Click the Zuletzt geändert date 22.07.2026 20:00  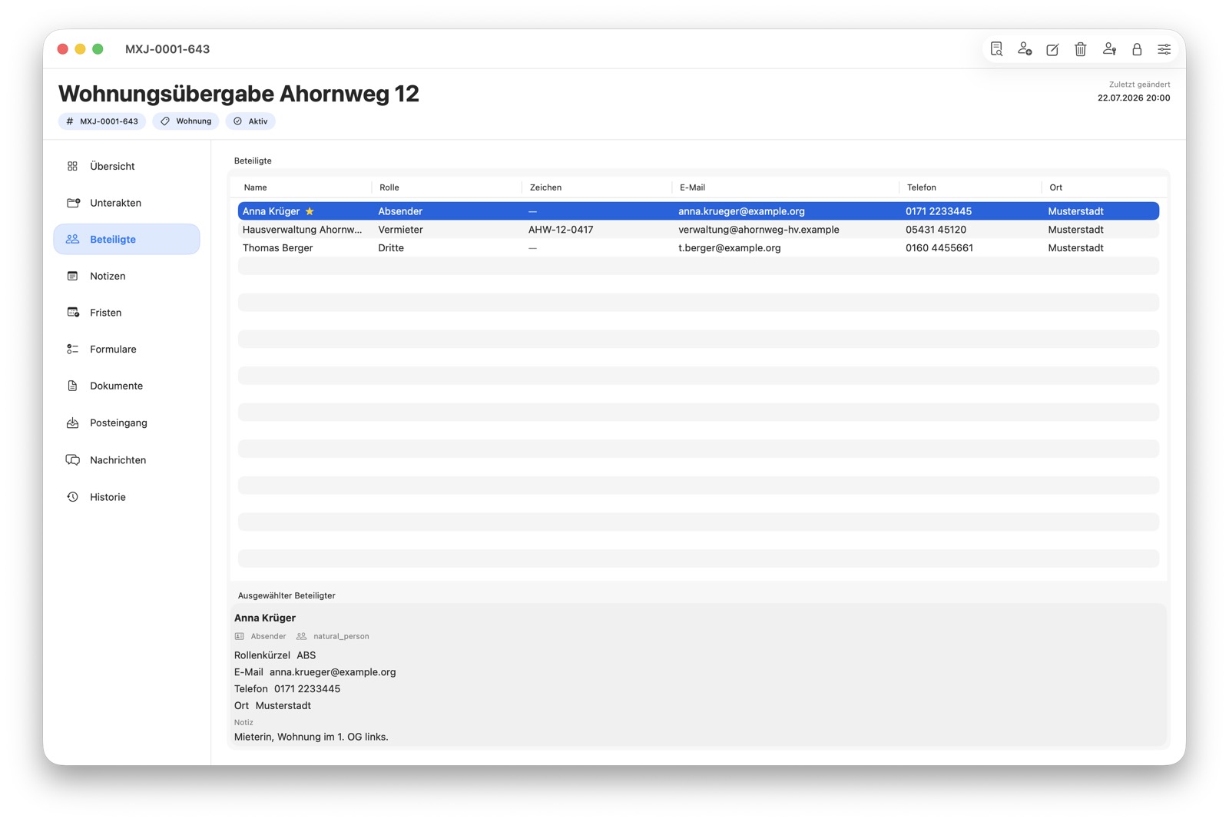1134,98
